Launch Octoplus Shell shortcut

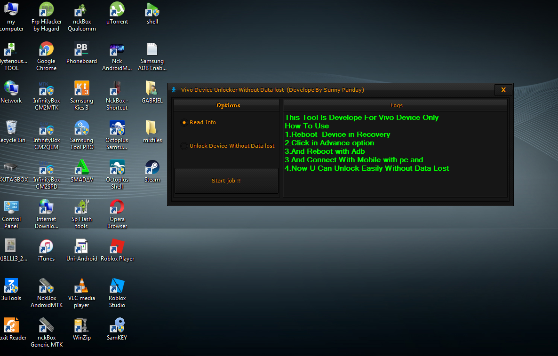117,174
